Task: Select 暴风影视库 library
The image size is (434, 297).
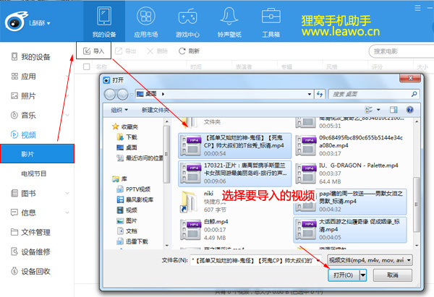Action: tap(135, 199)
